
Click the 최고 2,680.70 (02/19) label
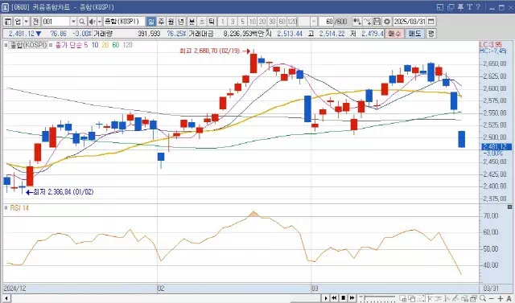[x=210, y=51]
